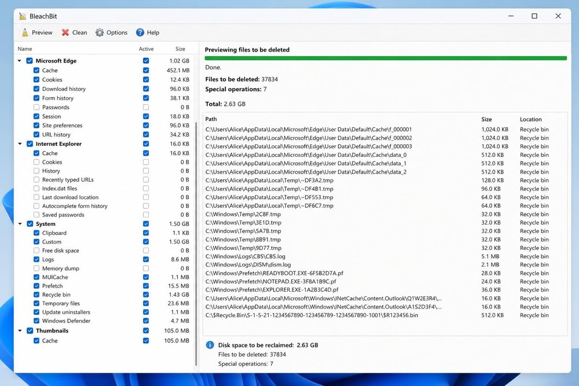579x386 pixels.
Task: Select the MUICache tree item
Action: [x=55, y=277]
